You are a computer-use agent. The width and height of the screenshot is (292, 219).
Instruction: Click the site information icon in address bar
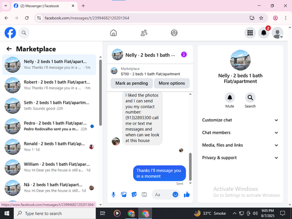click(39, 18)
